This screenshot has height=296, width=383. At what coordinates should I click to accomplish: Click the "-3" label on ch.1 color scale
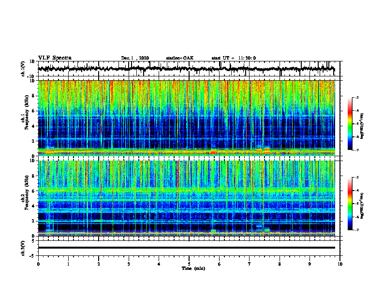pyautogui.click(x=356, y=97)
